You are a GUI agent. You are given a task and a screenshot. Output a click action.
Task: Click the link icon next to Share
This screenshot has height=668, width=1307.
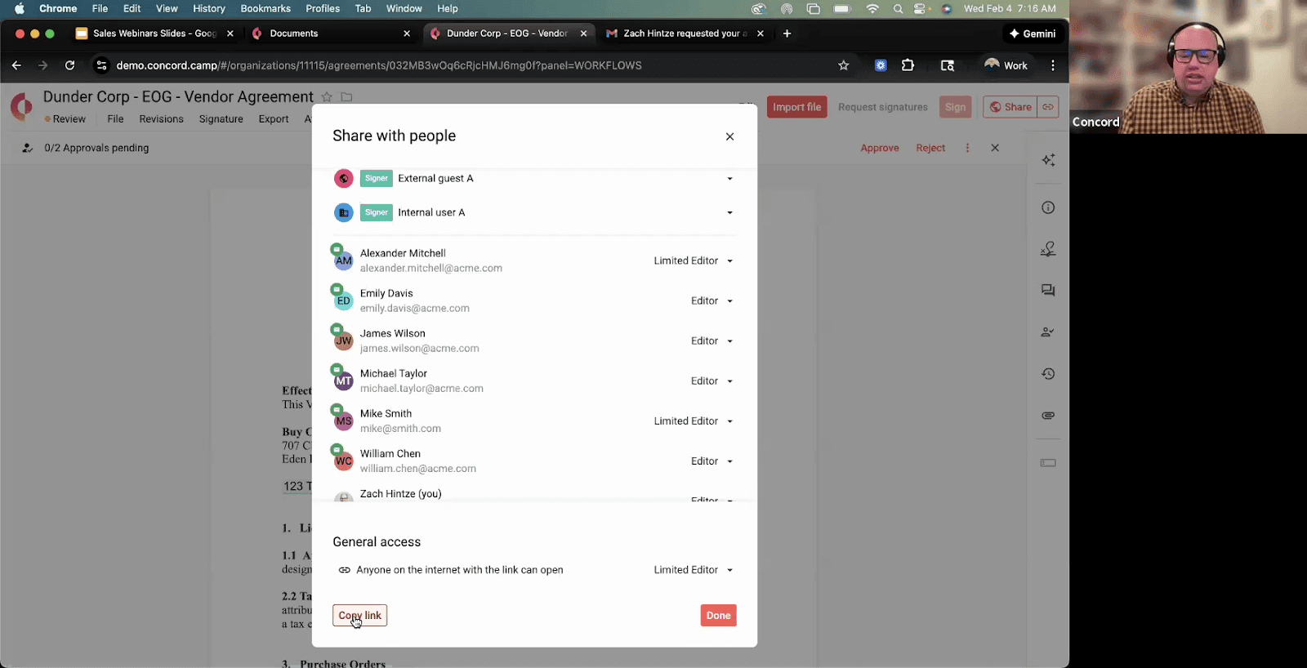1048,107
